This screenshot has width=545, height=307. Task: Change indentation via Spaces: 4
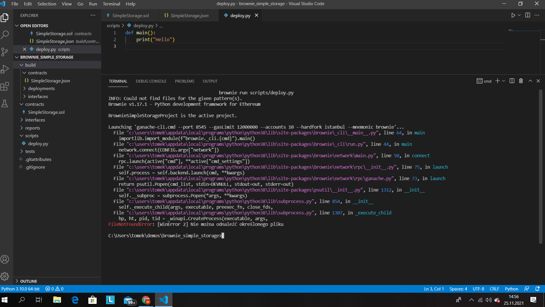458,289
